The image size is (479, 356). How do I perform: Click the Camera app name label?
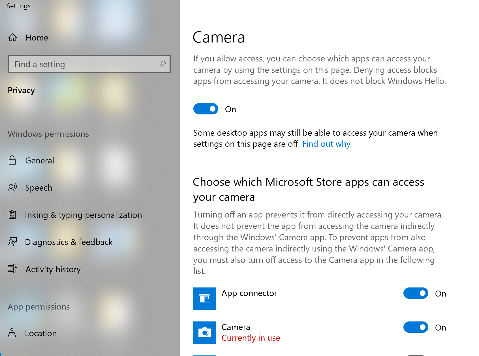(236, 327)
